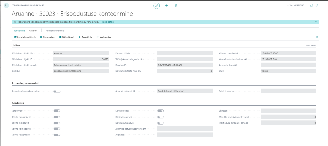Image resolution: width=328 pixels, height=146 pixels.
Task: Open card in new window icon
Action: coord(311,6)
